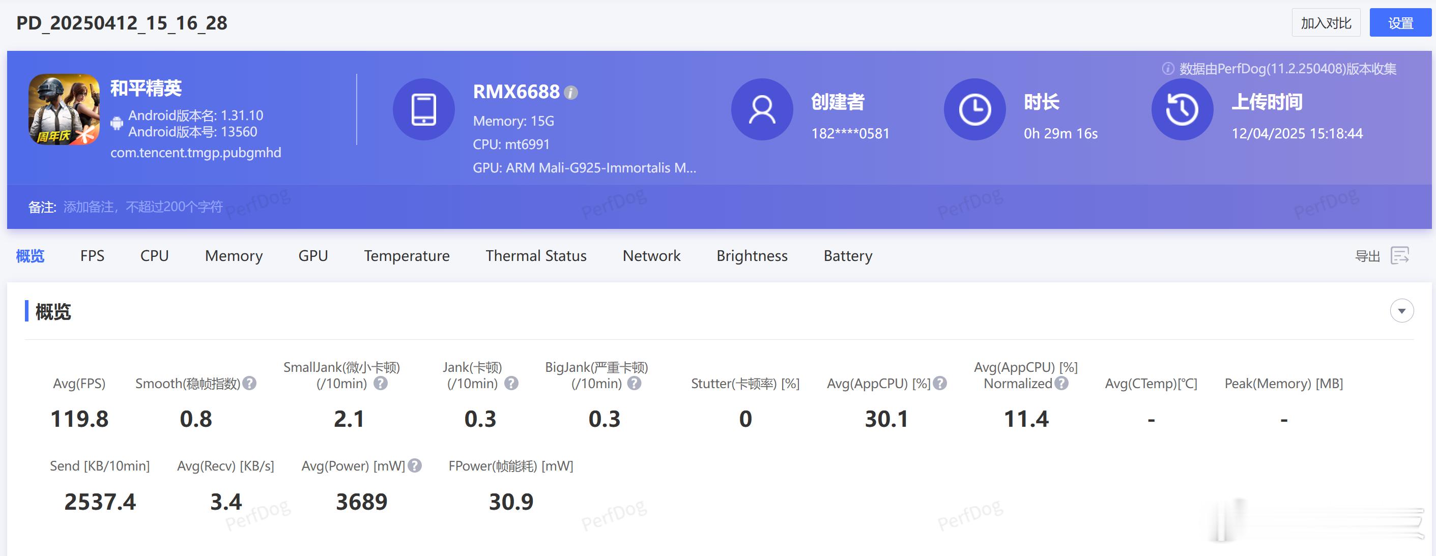The width and height of the screenshot is (1436, 556).
Task: Click the Android robot icon beside version name
Action: pyautogui.click(x=117, y=123)
